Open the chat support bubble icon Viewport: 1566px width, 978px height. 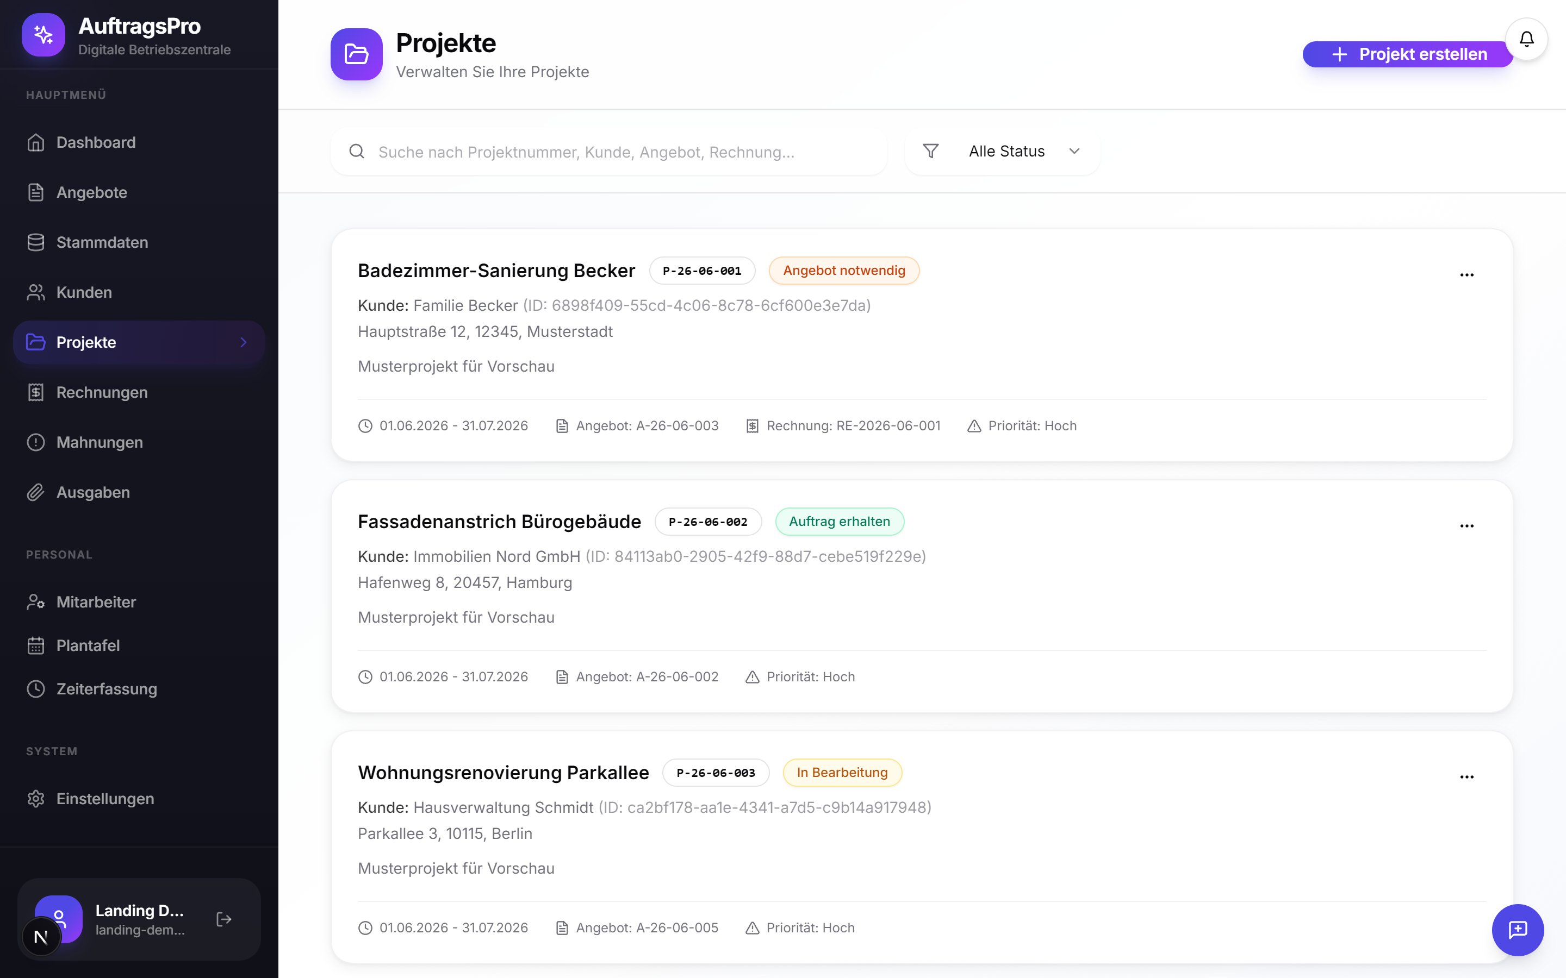pos(1518,930)
